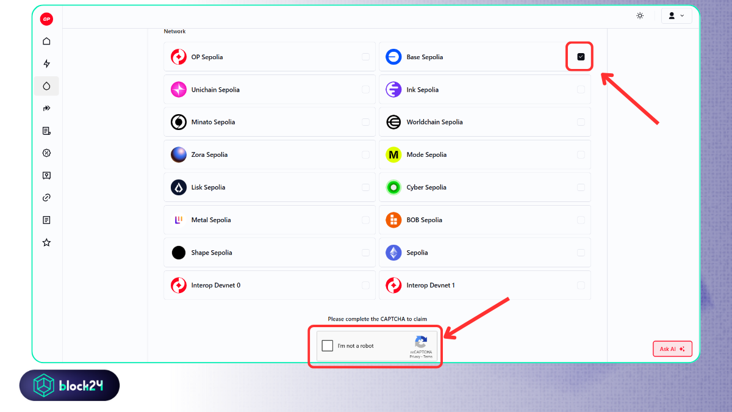This screenshot has width=732, height=412.
Task: Click the Sepolia Ethereum diamond logo
Action: 393,253
